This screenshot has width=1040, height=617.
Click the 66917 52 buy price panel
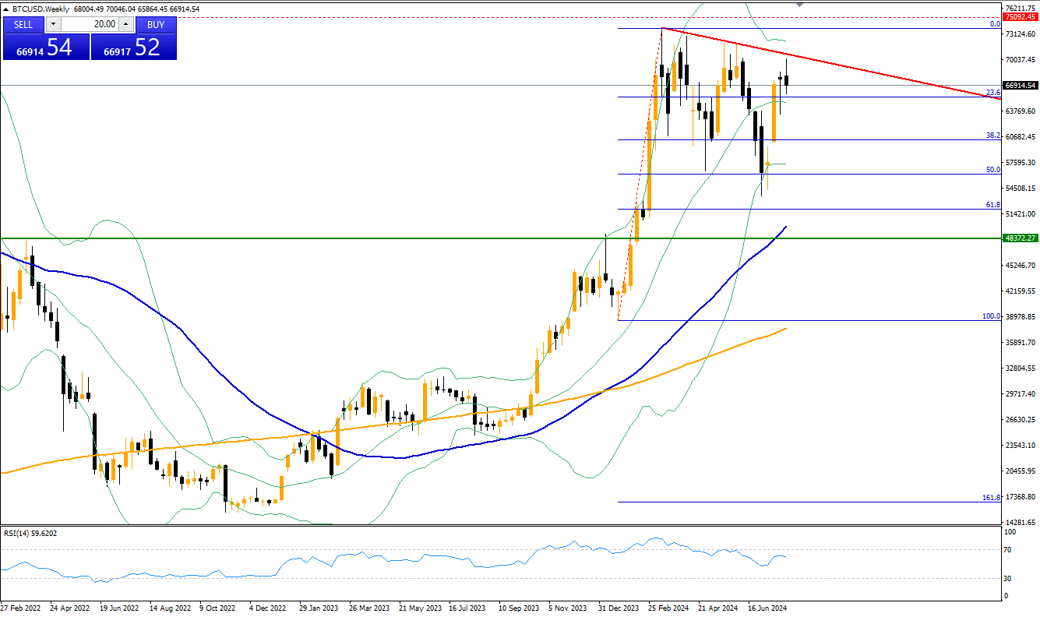point(134,47)
